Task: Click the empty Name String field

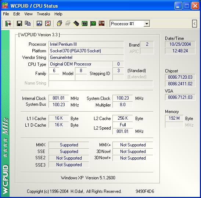Action: [x=101, y=84]
